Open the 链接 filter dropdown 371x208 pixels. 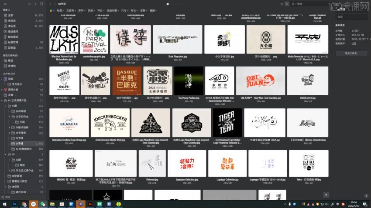tap(153, 10)
